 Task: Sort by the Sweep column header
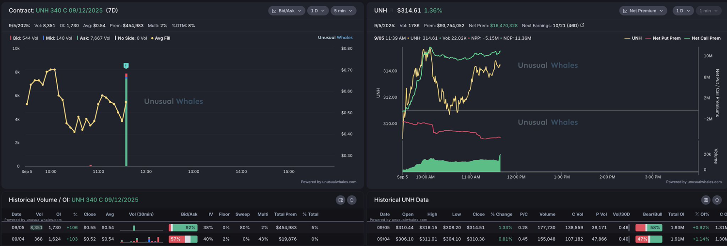pyautogui.click(x=242, y=214)
